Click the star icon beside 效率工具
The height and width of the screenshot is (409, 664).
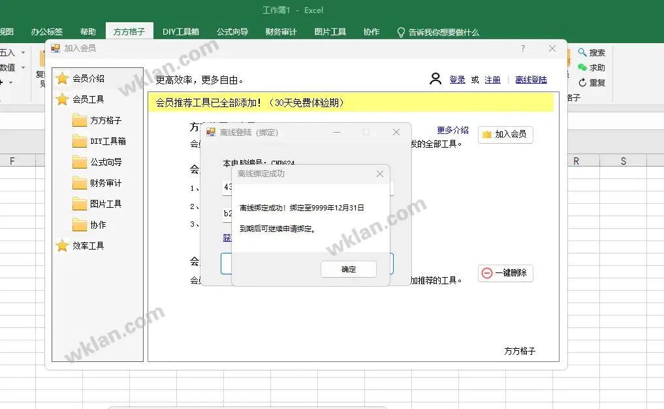coord(62,246)
